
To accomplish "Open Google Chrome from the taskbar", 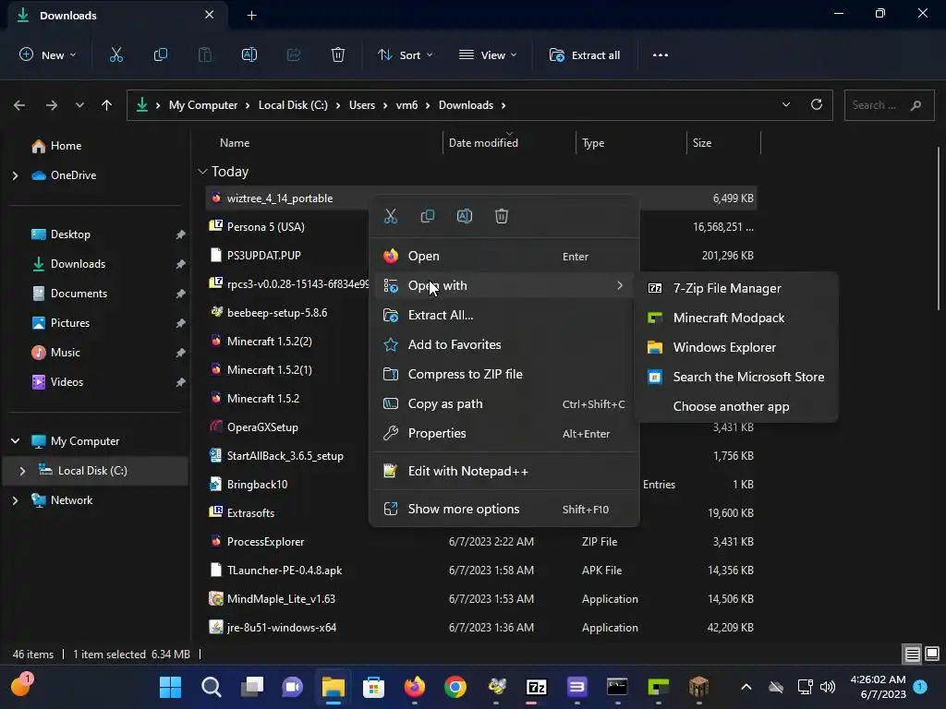I will [x=455, y=687].
